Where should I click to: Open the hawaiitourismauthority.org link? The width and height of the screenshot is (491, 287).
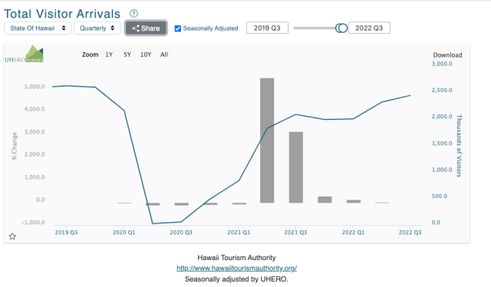pos(237,269)
